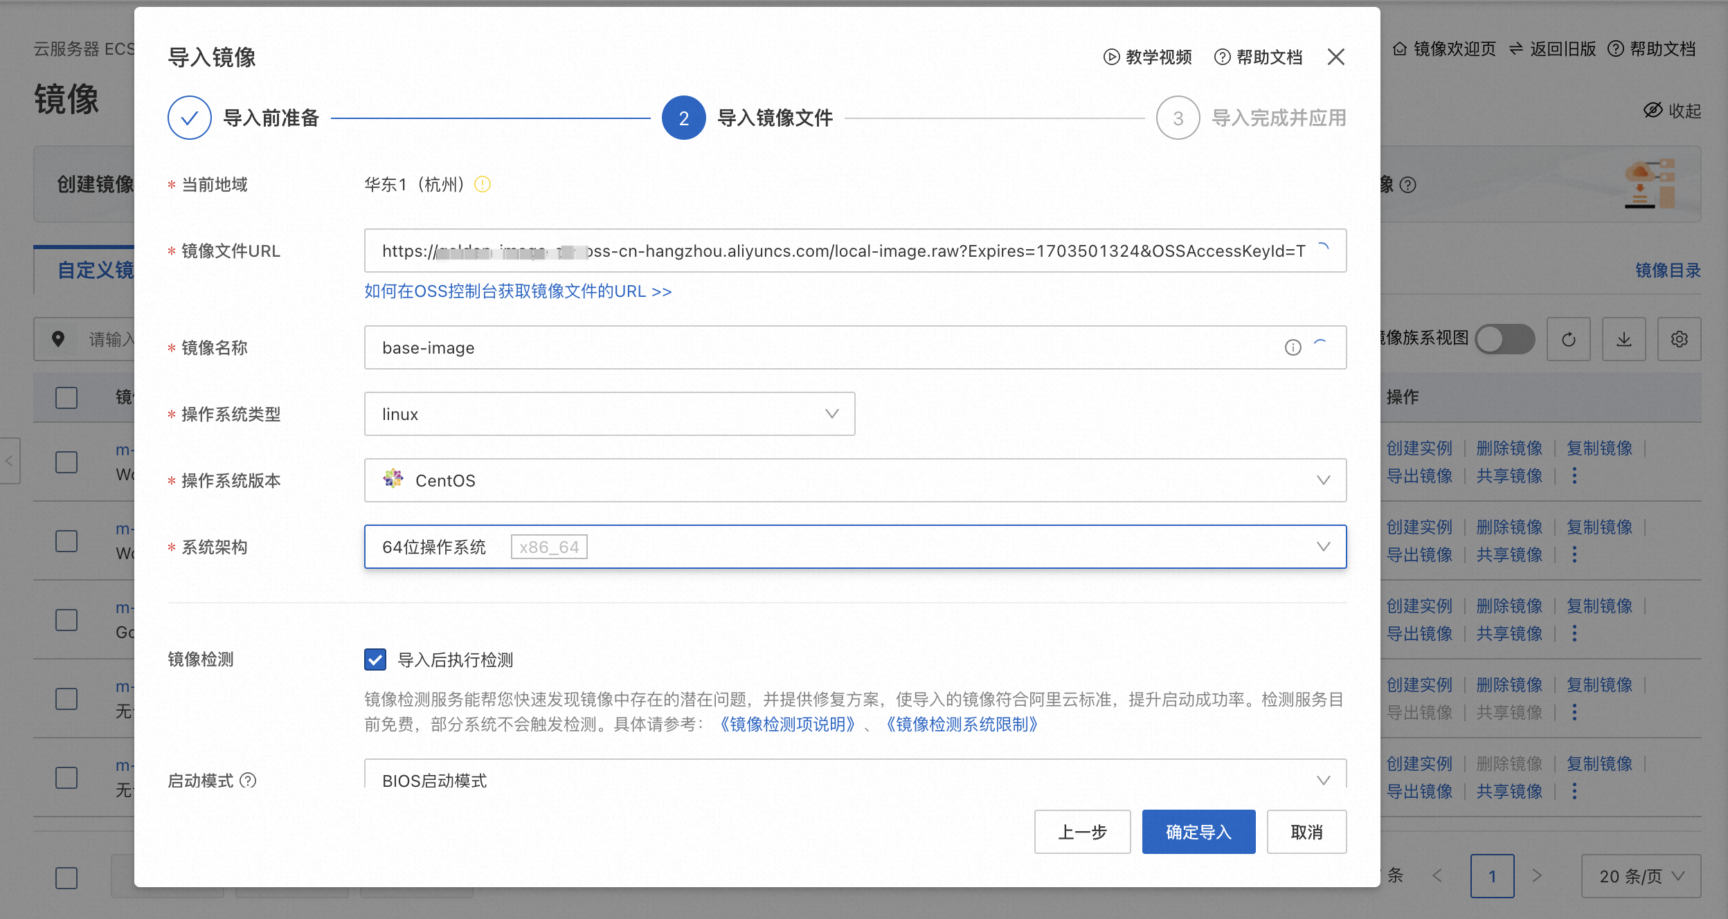Click the help icon beside 启动模式
The image size is (1728, 919).
click(248, 781)
